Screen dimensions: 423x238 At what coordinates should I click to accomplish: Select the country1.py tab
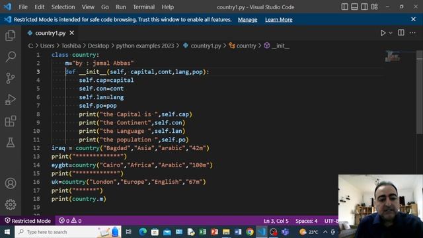[50, 33]
